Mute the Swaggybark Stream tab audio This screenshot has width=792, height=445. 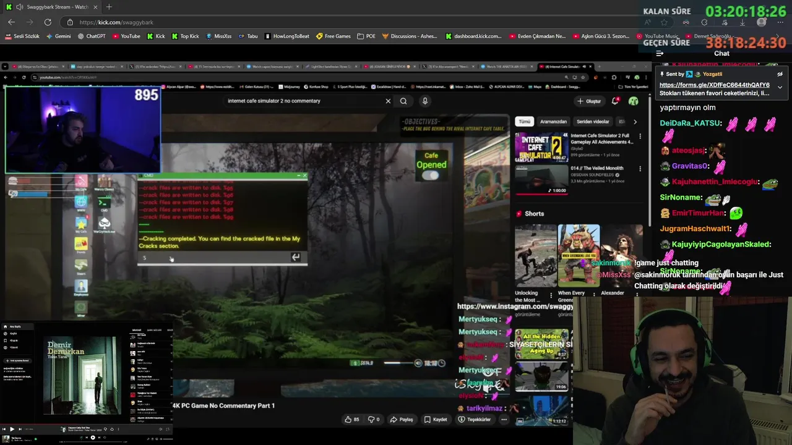point(19,7)
